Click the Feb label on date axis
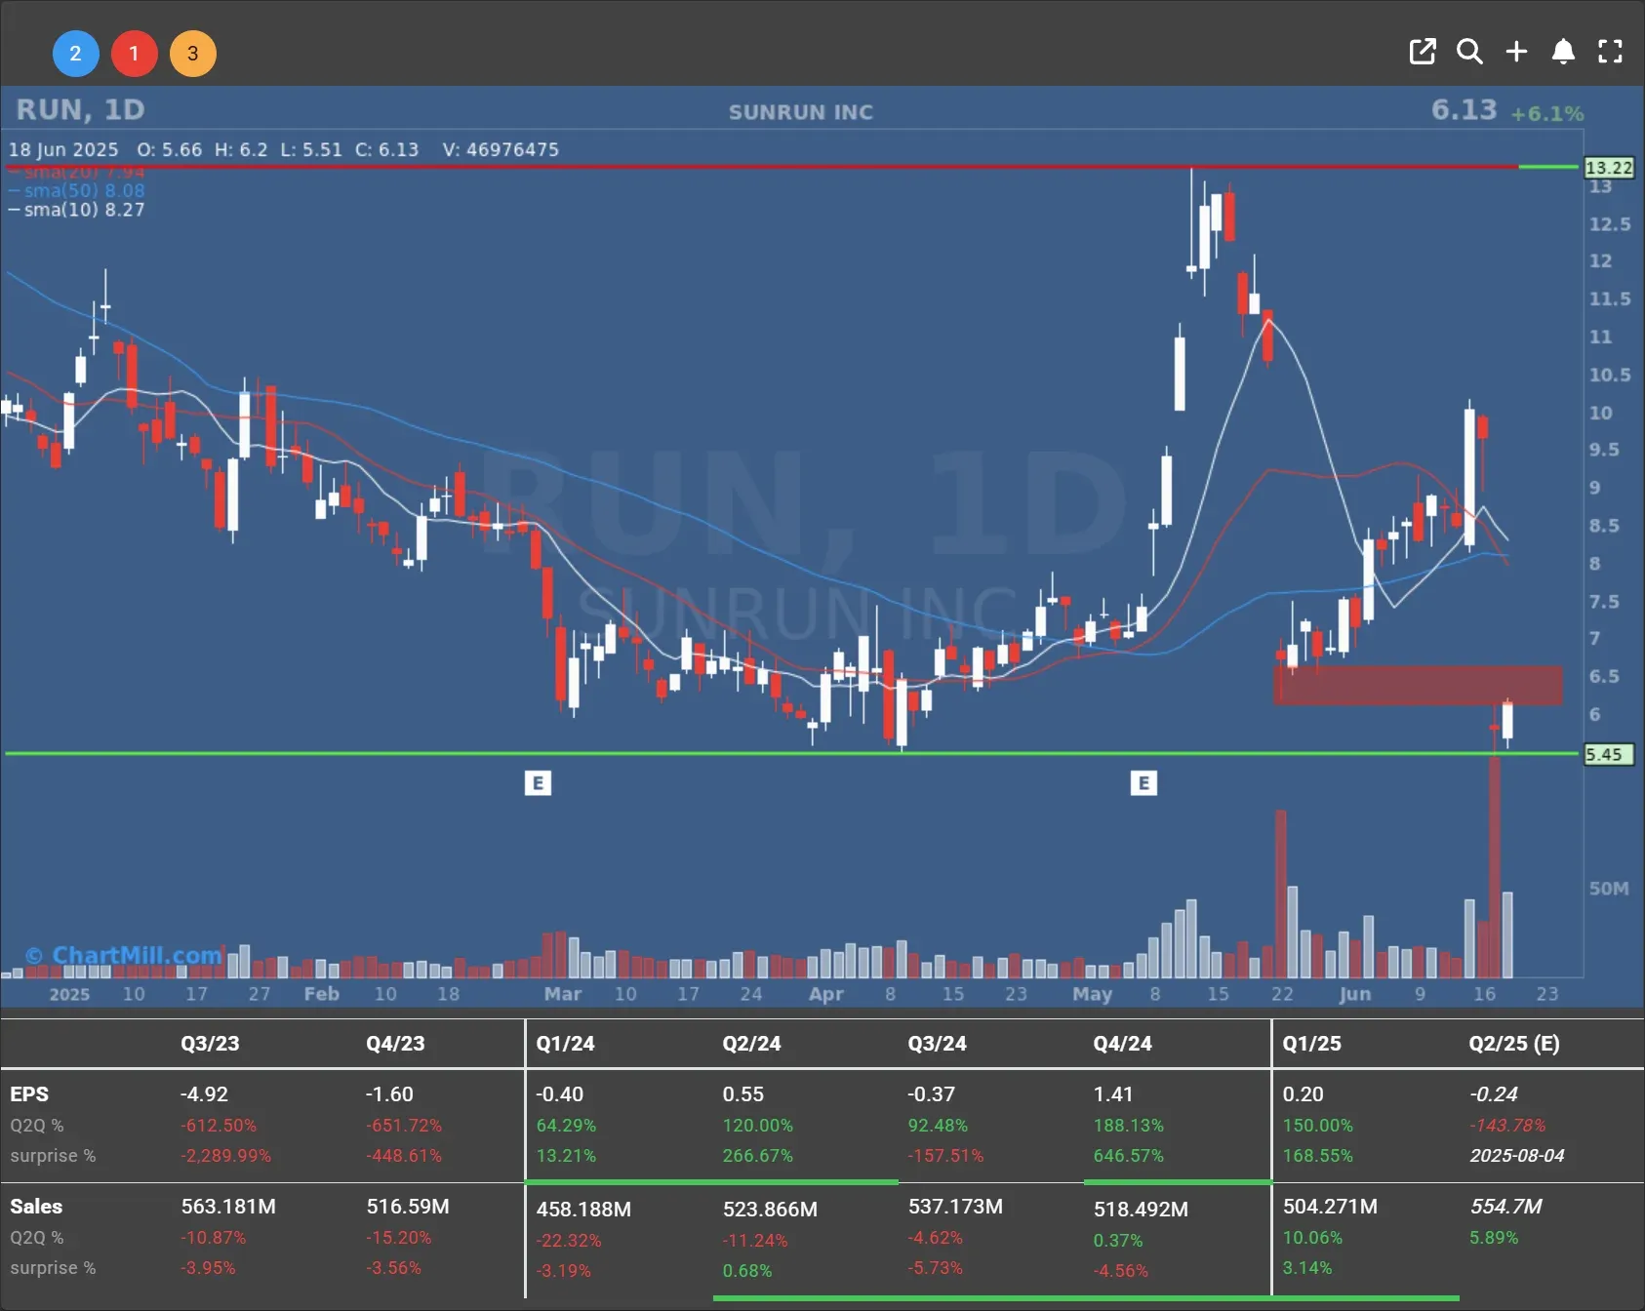Screen dimensions: 1645x1311 pos(321,994)
